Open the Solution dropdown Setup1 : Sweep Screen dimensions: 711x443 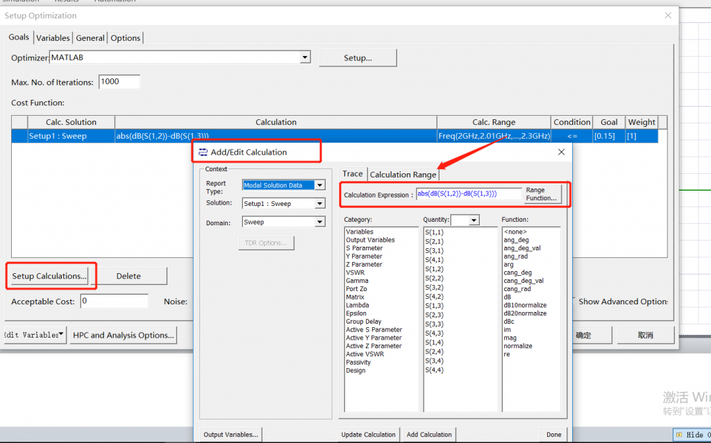[319, 204]
